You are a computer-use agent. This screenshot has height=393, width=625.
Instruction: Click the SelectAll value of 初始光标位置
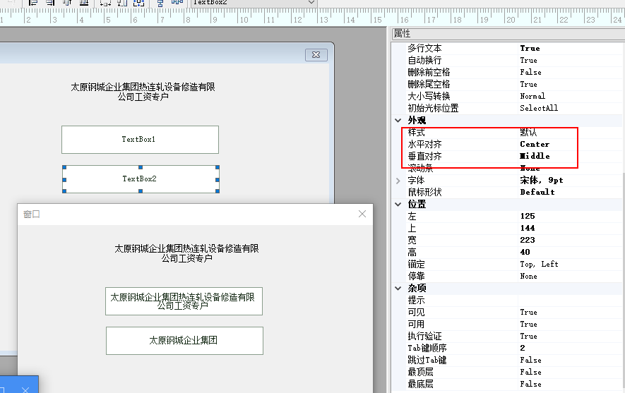[x=539, y=108]
